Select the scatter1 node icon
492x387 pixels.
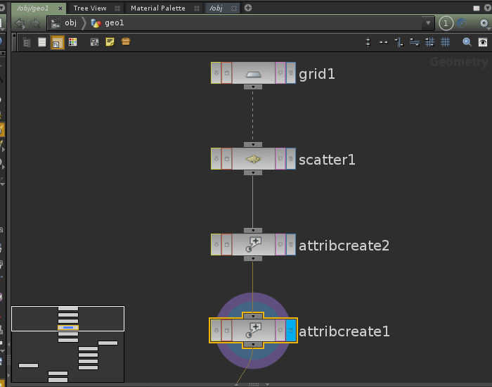coord(253,159)
